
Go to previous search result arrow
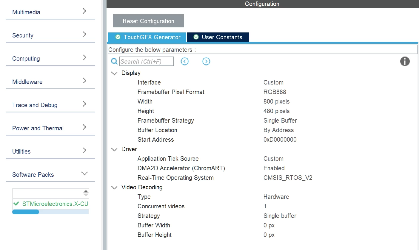(x=185, y=61)
